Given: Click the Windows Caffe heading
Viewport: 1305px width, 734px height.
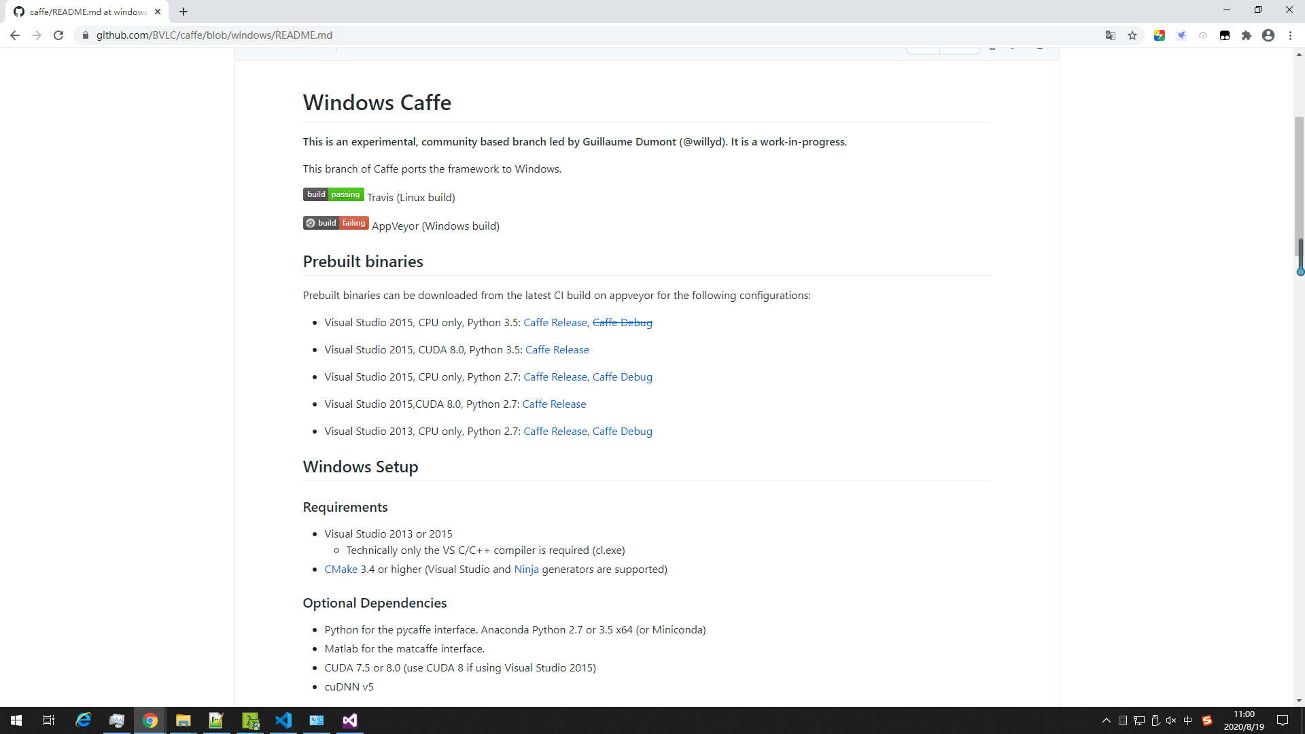Looking at the screenshot, I should tap(377, 103).
